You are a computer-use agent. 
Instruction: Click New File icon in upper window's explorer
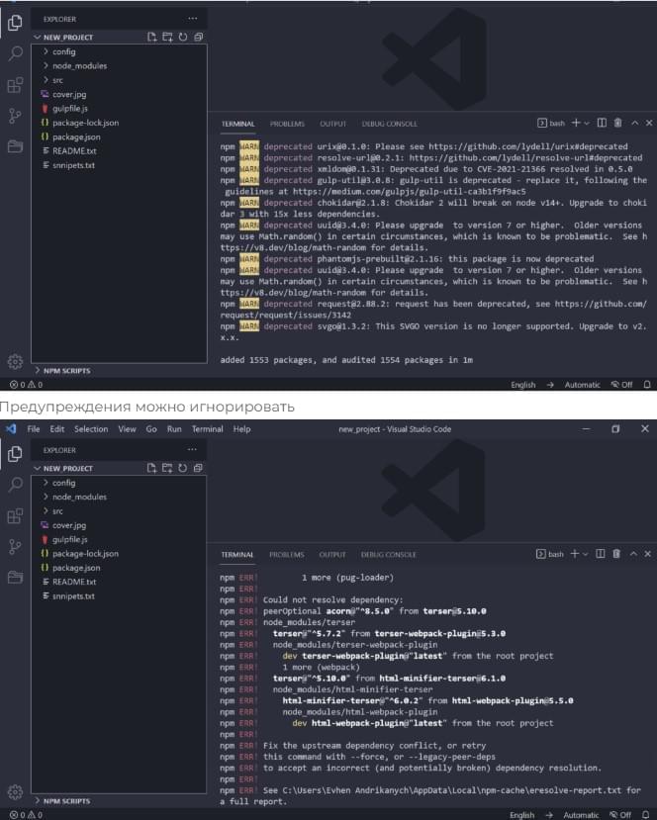click(x=151, y=37)
